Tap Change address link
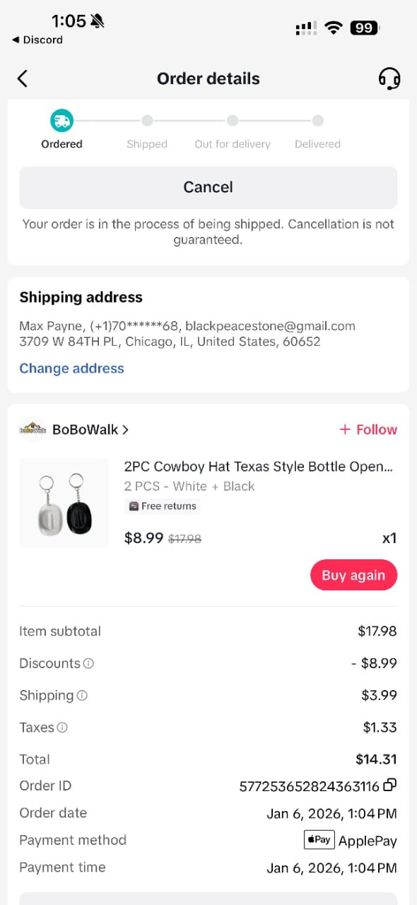 point(71,368)
